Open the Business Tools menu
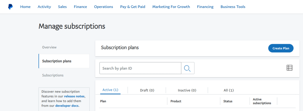This screenshot has height=111, width=303. point(233,7)
